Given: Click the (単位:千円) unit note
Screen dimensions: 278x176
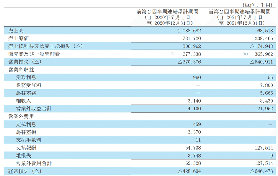Looking at the screenshot, I should coord(257,5).
